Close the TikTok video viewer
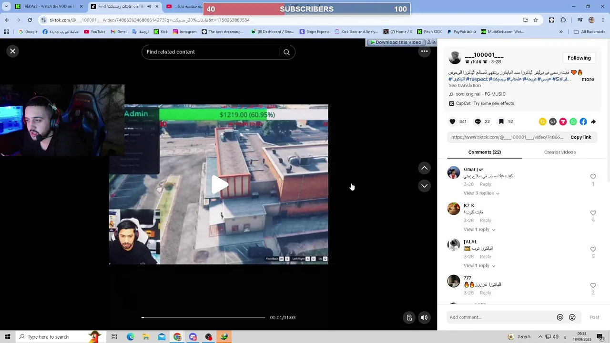610x343 pixels. point(13,51)
